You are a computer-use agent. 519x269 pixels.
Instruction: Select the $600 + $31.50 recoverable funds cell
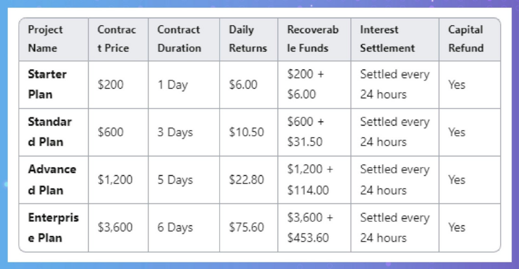click(307, 132)
